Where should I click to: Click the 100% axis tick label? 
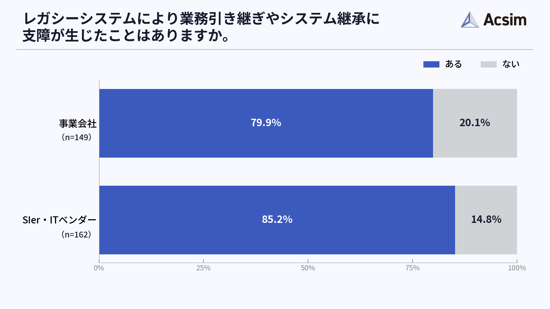click(517, 268)
